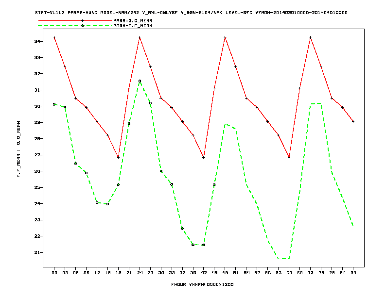Click the PARM=F.F_MEAN legend label
The height and width of the screenshot is (297, 385).
pos(133,26)
